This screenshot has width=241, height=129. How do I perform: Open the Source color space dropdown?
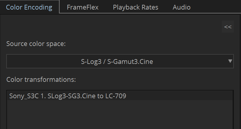coord(120,61)
